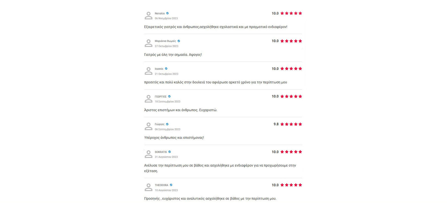Screen dimensions: 447x210
Task: Click the verified badge beside THEODORA
Action: pyautogui.click(x=171, y=185)
